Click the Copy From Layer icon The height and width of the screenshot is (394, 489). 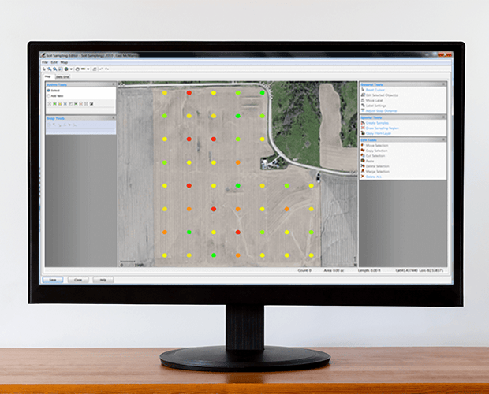363,134
